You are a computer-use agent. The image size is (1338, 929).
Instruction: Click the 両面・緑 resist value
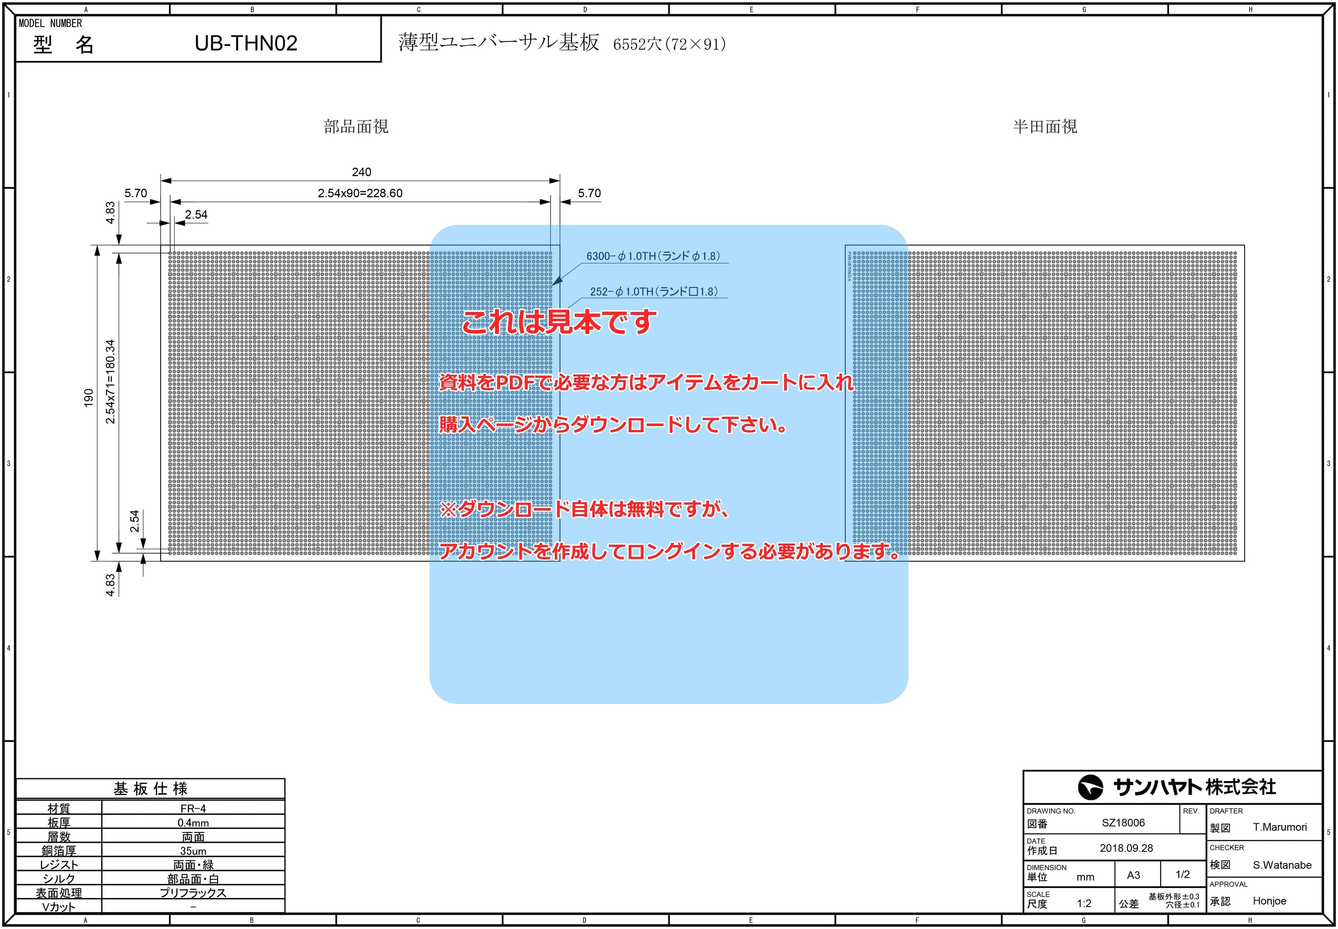tap(193, 865)
